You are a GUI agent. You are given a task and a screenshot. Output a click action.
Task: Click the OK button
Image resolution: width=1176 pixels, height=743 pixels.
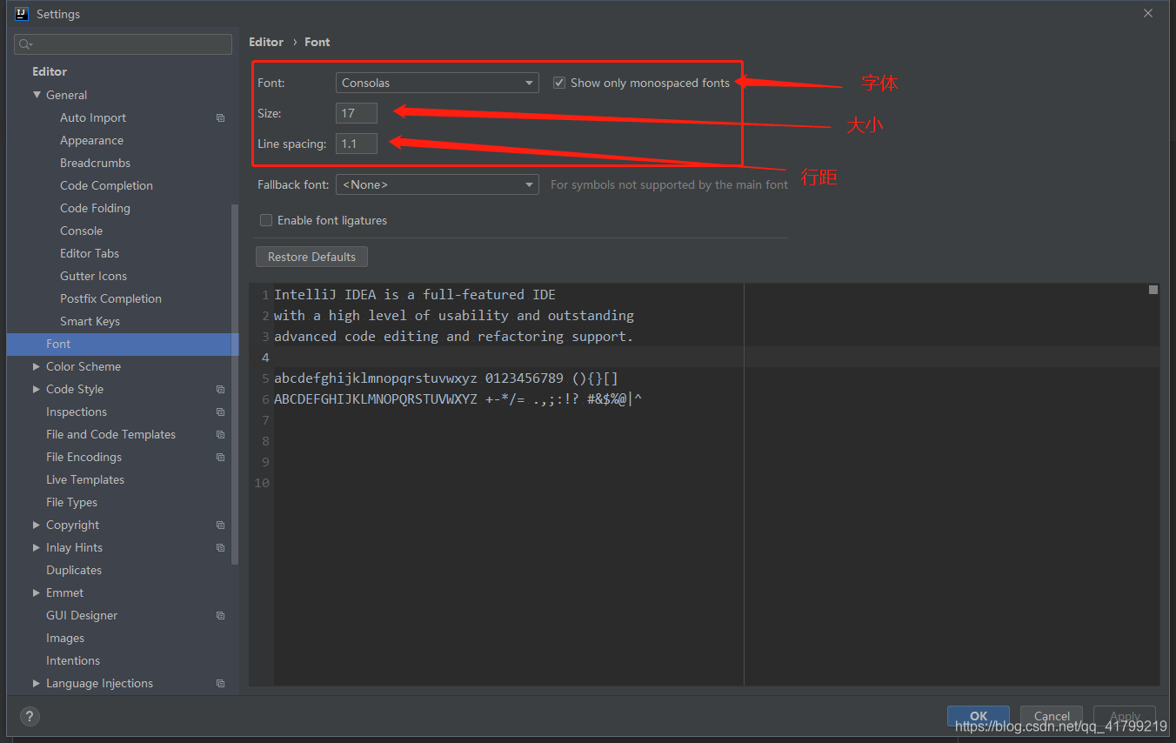pyautogui.click(x=979, y=716)
